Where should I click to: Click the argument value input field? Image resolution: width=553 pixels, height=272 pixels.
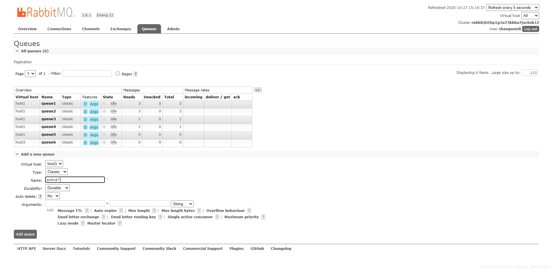(x=139, y=204)
